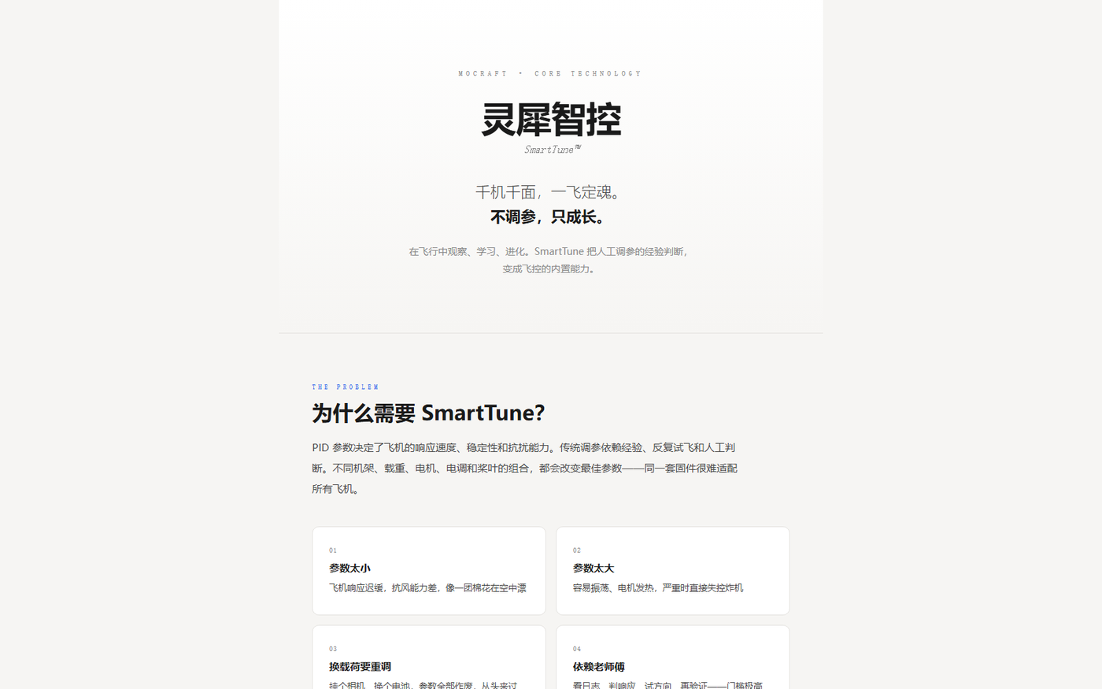Click number 04 in the fourth card

(577, 649)
